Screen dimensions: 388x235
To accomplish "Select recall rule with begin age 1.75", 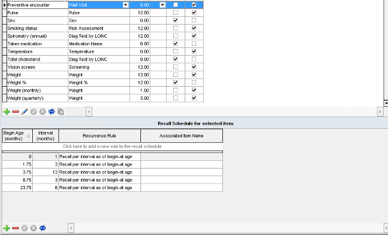I will [x=17, y=165].
